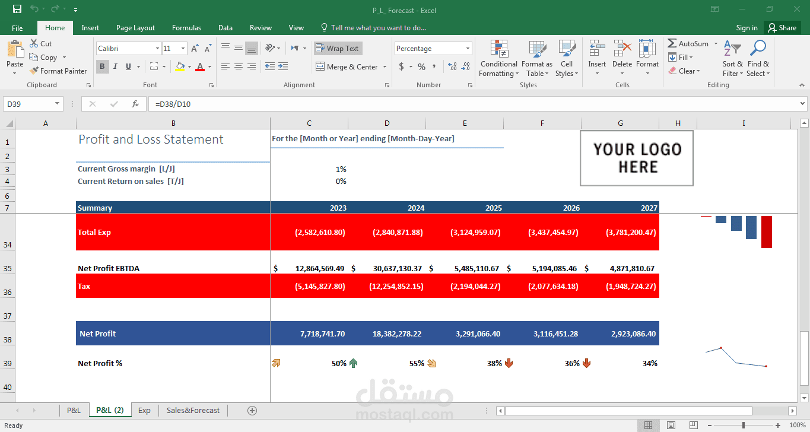Switch to the Exp sheet tab
Screen dimensions: 810x432
(144, 410)
